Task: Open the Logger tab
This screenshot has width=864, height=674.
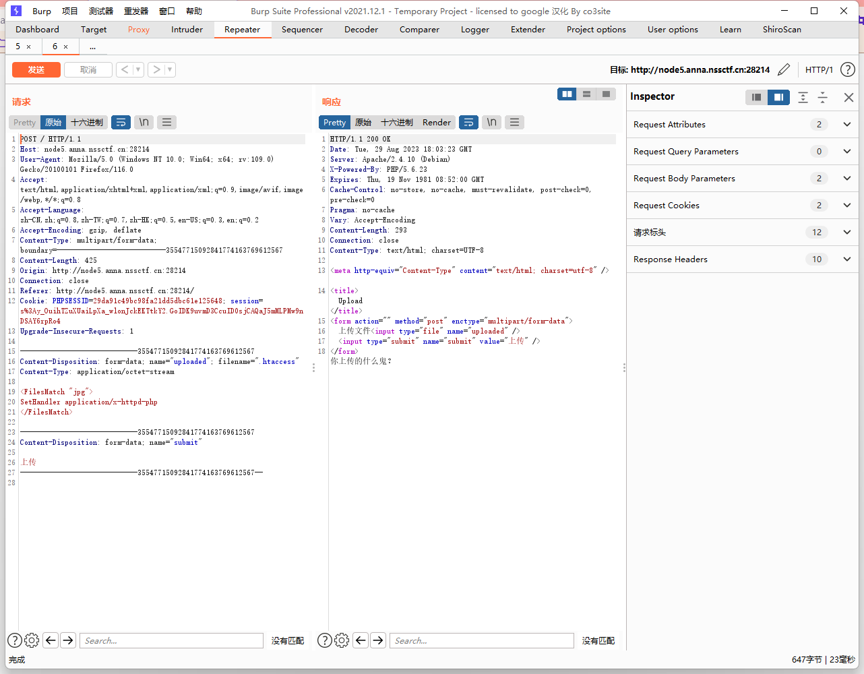Action: click(x=475, y=30)
